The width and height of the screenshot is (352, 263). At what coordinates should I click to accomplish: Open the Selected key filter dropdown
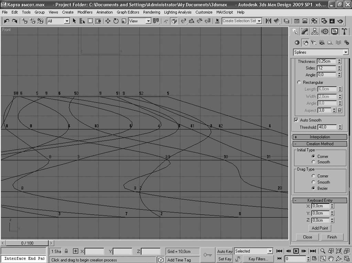pos(253,251)
